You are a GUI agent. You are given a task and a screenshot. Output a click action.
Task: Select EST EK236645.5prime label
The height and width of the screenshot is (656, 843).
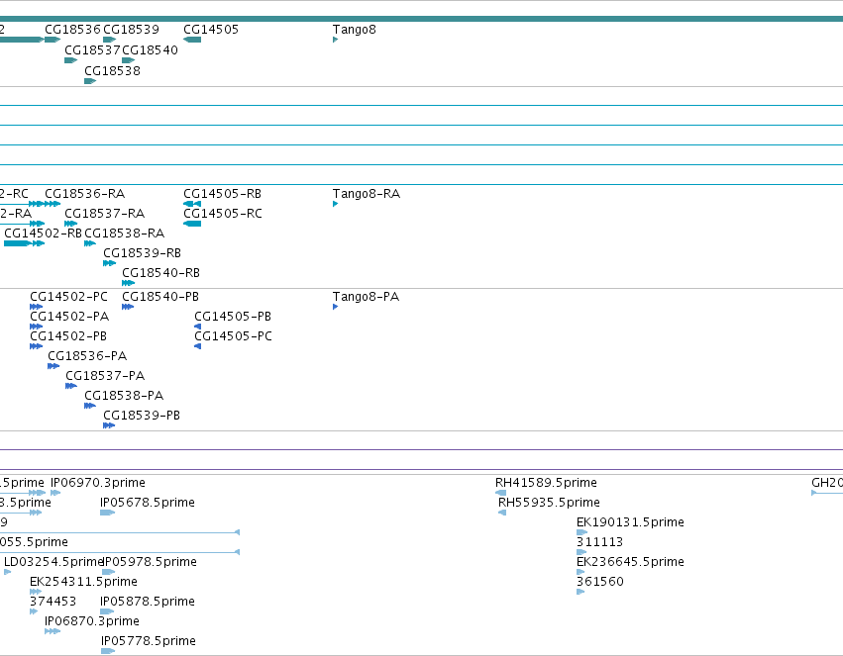(631, 562)
